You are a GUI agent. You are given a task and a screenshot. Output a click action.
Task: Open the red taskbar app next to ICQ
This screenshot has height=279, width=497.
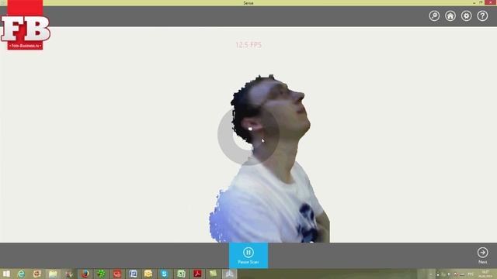pos(117,274)
